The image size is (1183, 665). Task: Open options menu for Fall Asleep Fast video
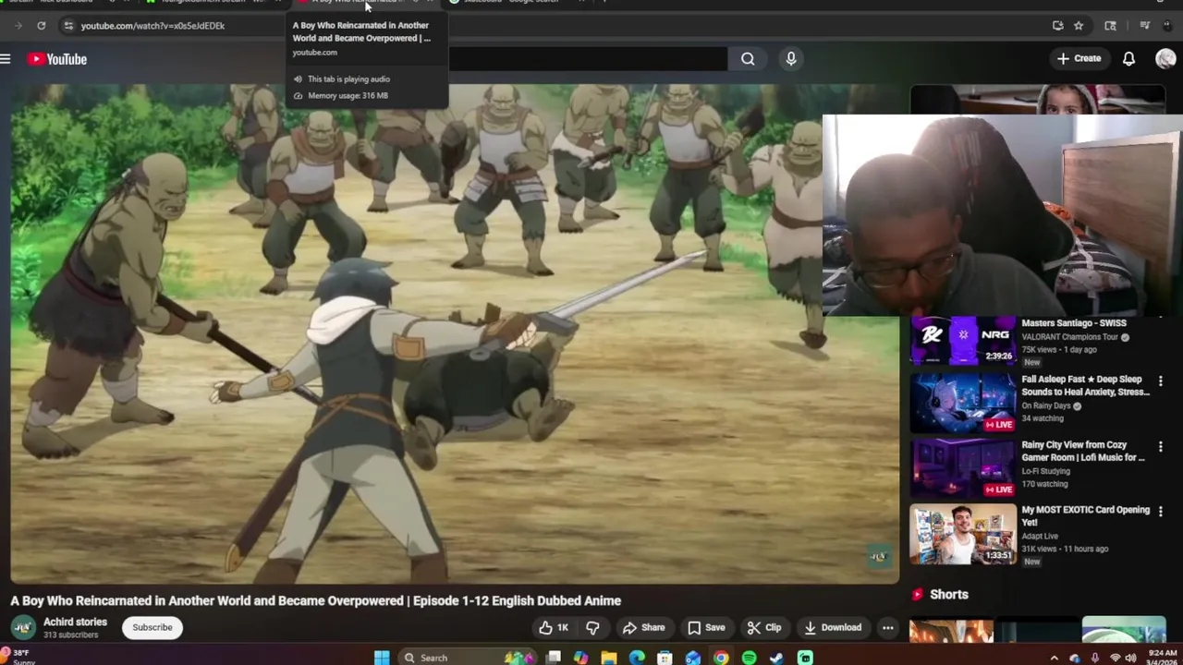coord(1160,381)
